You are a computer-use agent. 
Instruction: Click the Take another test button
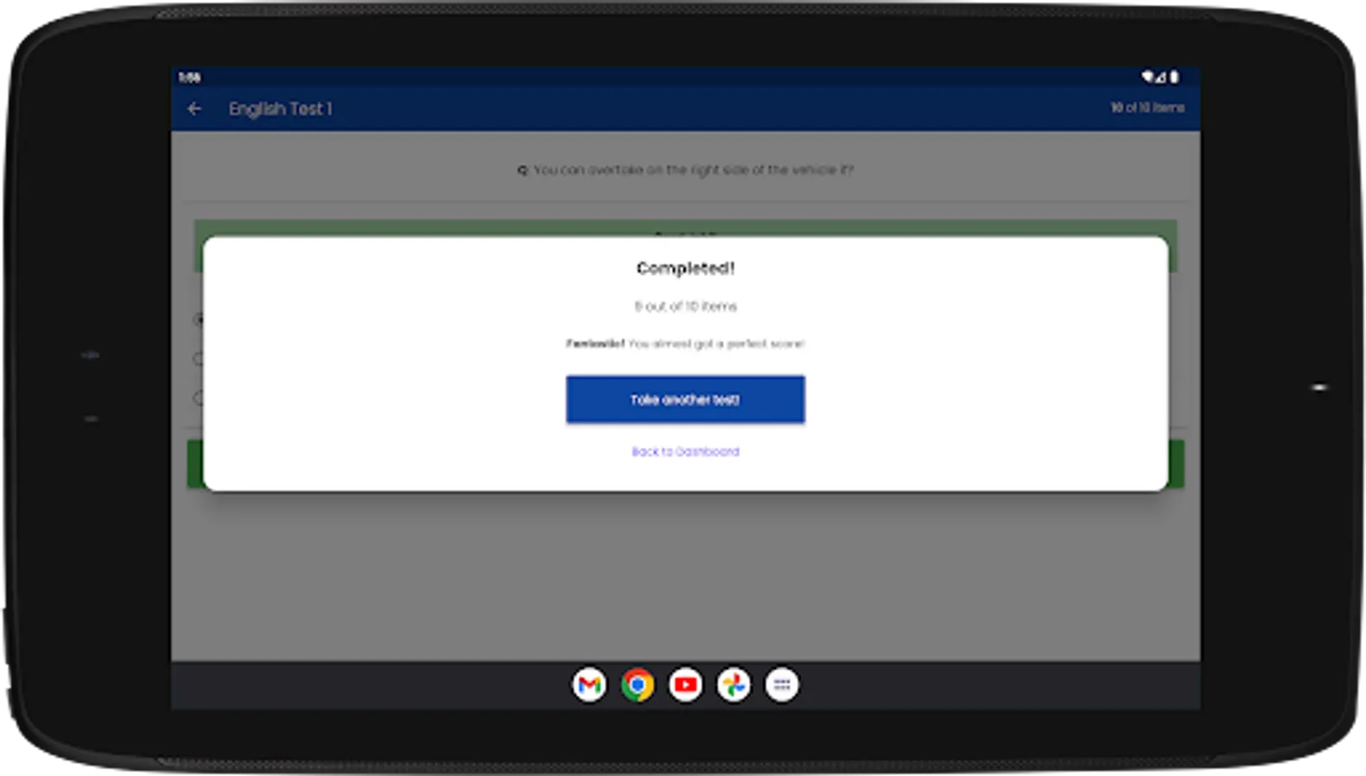[686, 399]
